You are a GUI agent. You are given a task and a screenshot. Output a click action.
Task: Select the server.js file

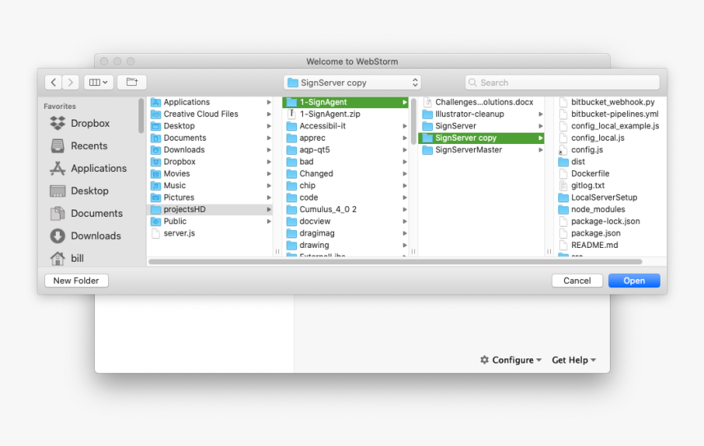211,233
